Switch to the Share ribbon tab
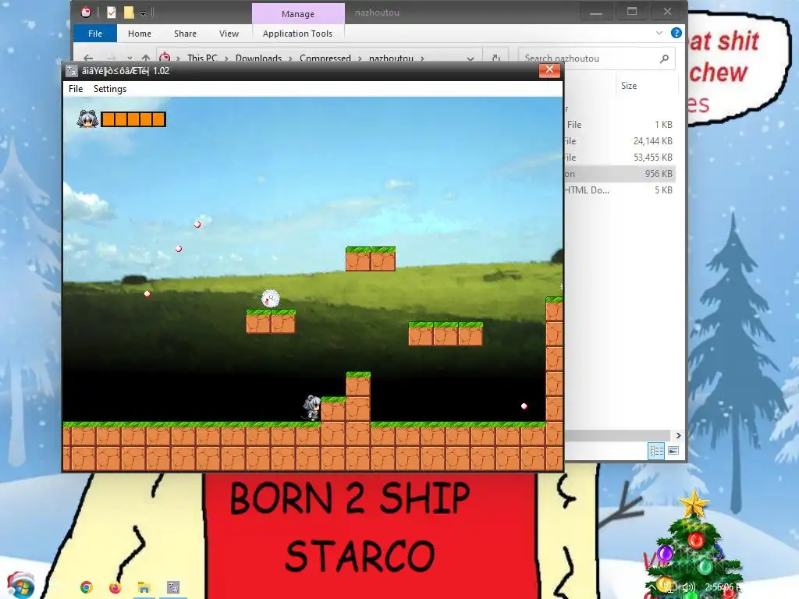The width and height of the screenshot is (799, 599). coord(185,34)
